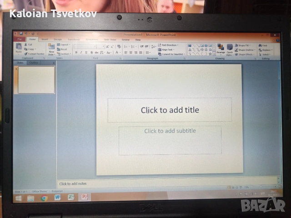This screenshot has width=291, height=218.
Task: Click the Cut scissors icon
Action: [29, 45]
